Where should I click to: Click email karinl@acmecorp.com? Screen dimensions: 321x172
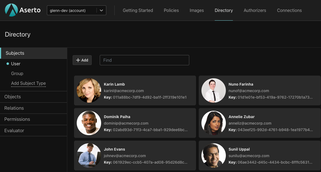point(124,91)
